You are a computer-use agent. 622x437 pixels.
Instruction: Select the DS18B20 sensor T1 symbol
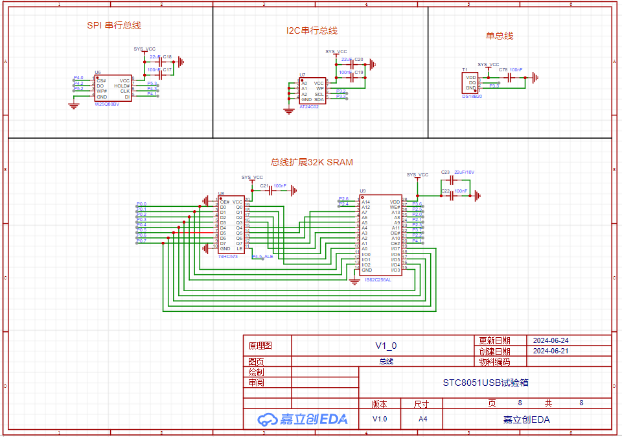(470, 82)
